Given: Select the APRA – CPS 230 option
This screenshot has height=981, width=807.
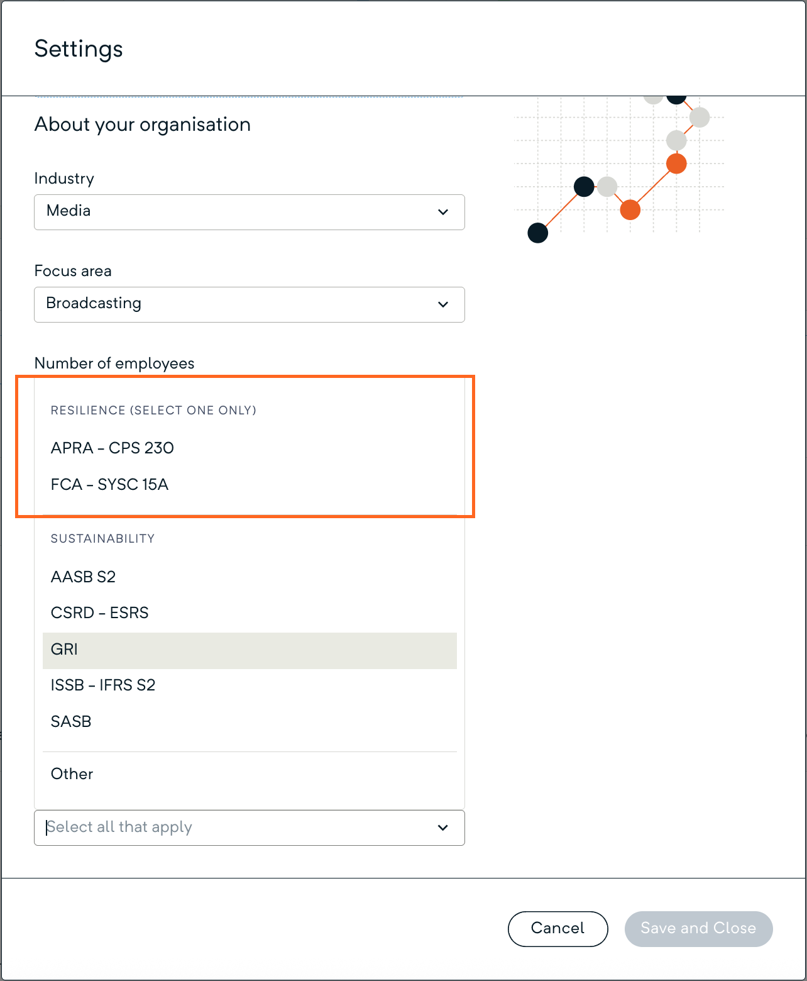Looking at the screenshot, I should 113,448.
